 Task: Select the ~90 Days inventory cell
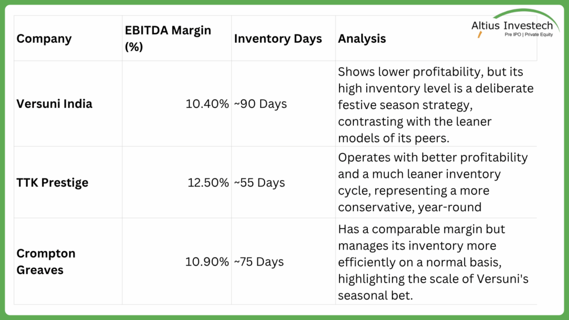tap(261, 104)
